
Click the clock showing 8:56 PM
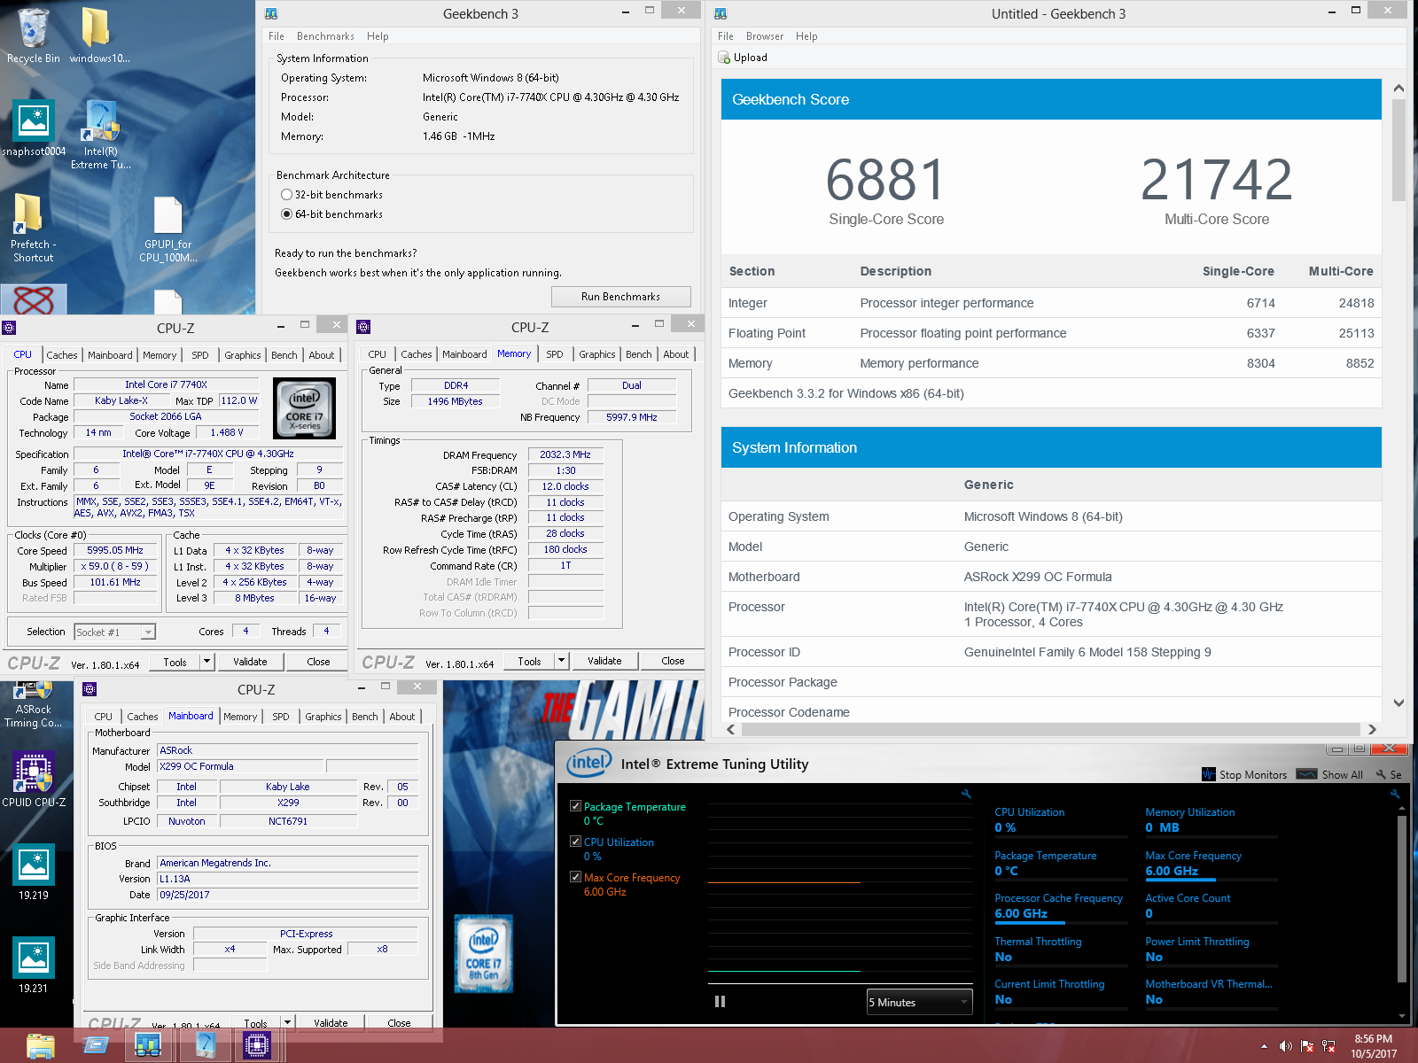point(1373,1039)
